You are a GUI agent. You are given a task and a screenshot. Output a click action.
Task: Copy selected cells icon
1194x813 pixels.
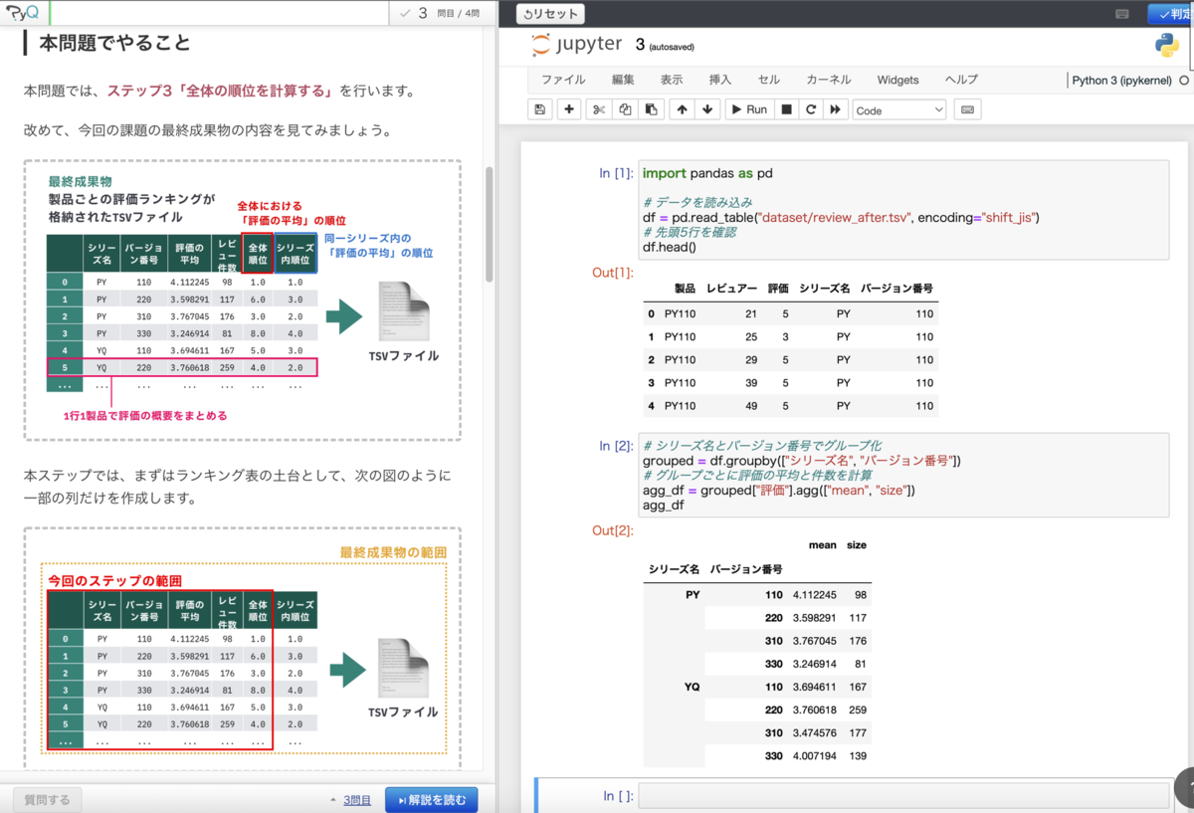pyautogui.click(x=625, y=109)
